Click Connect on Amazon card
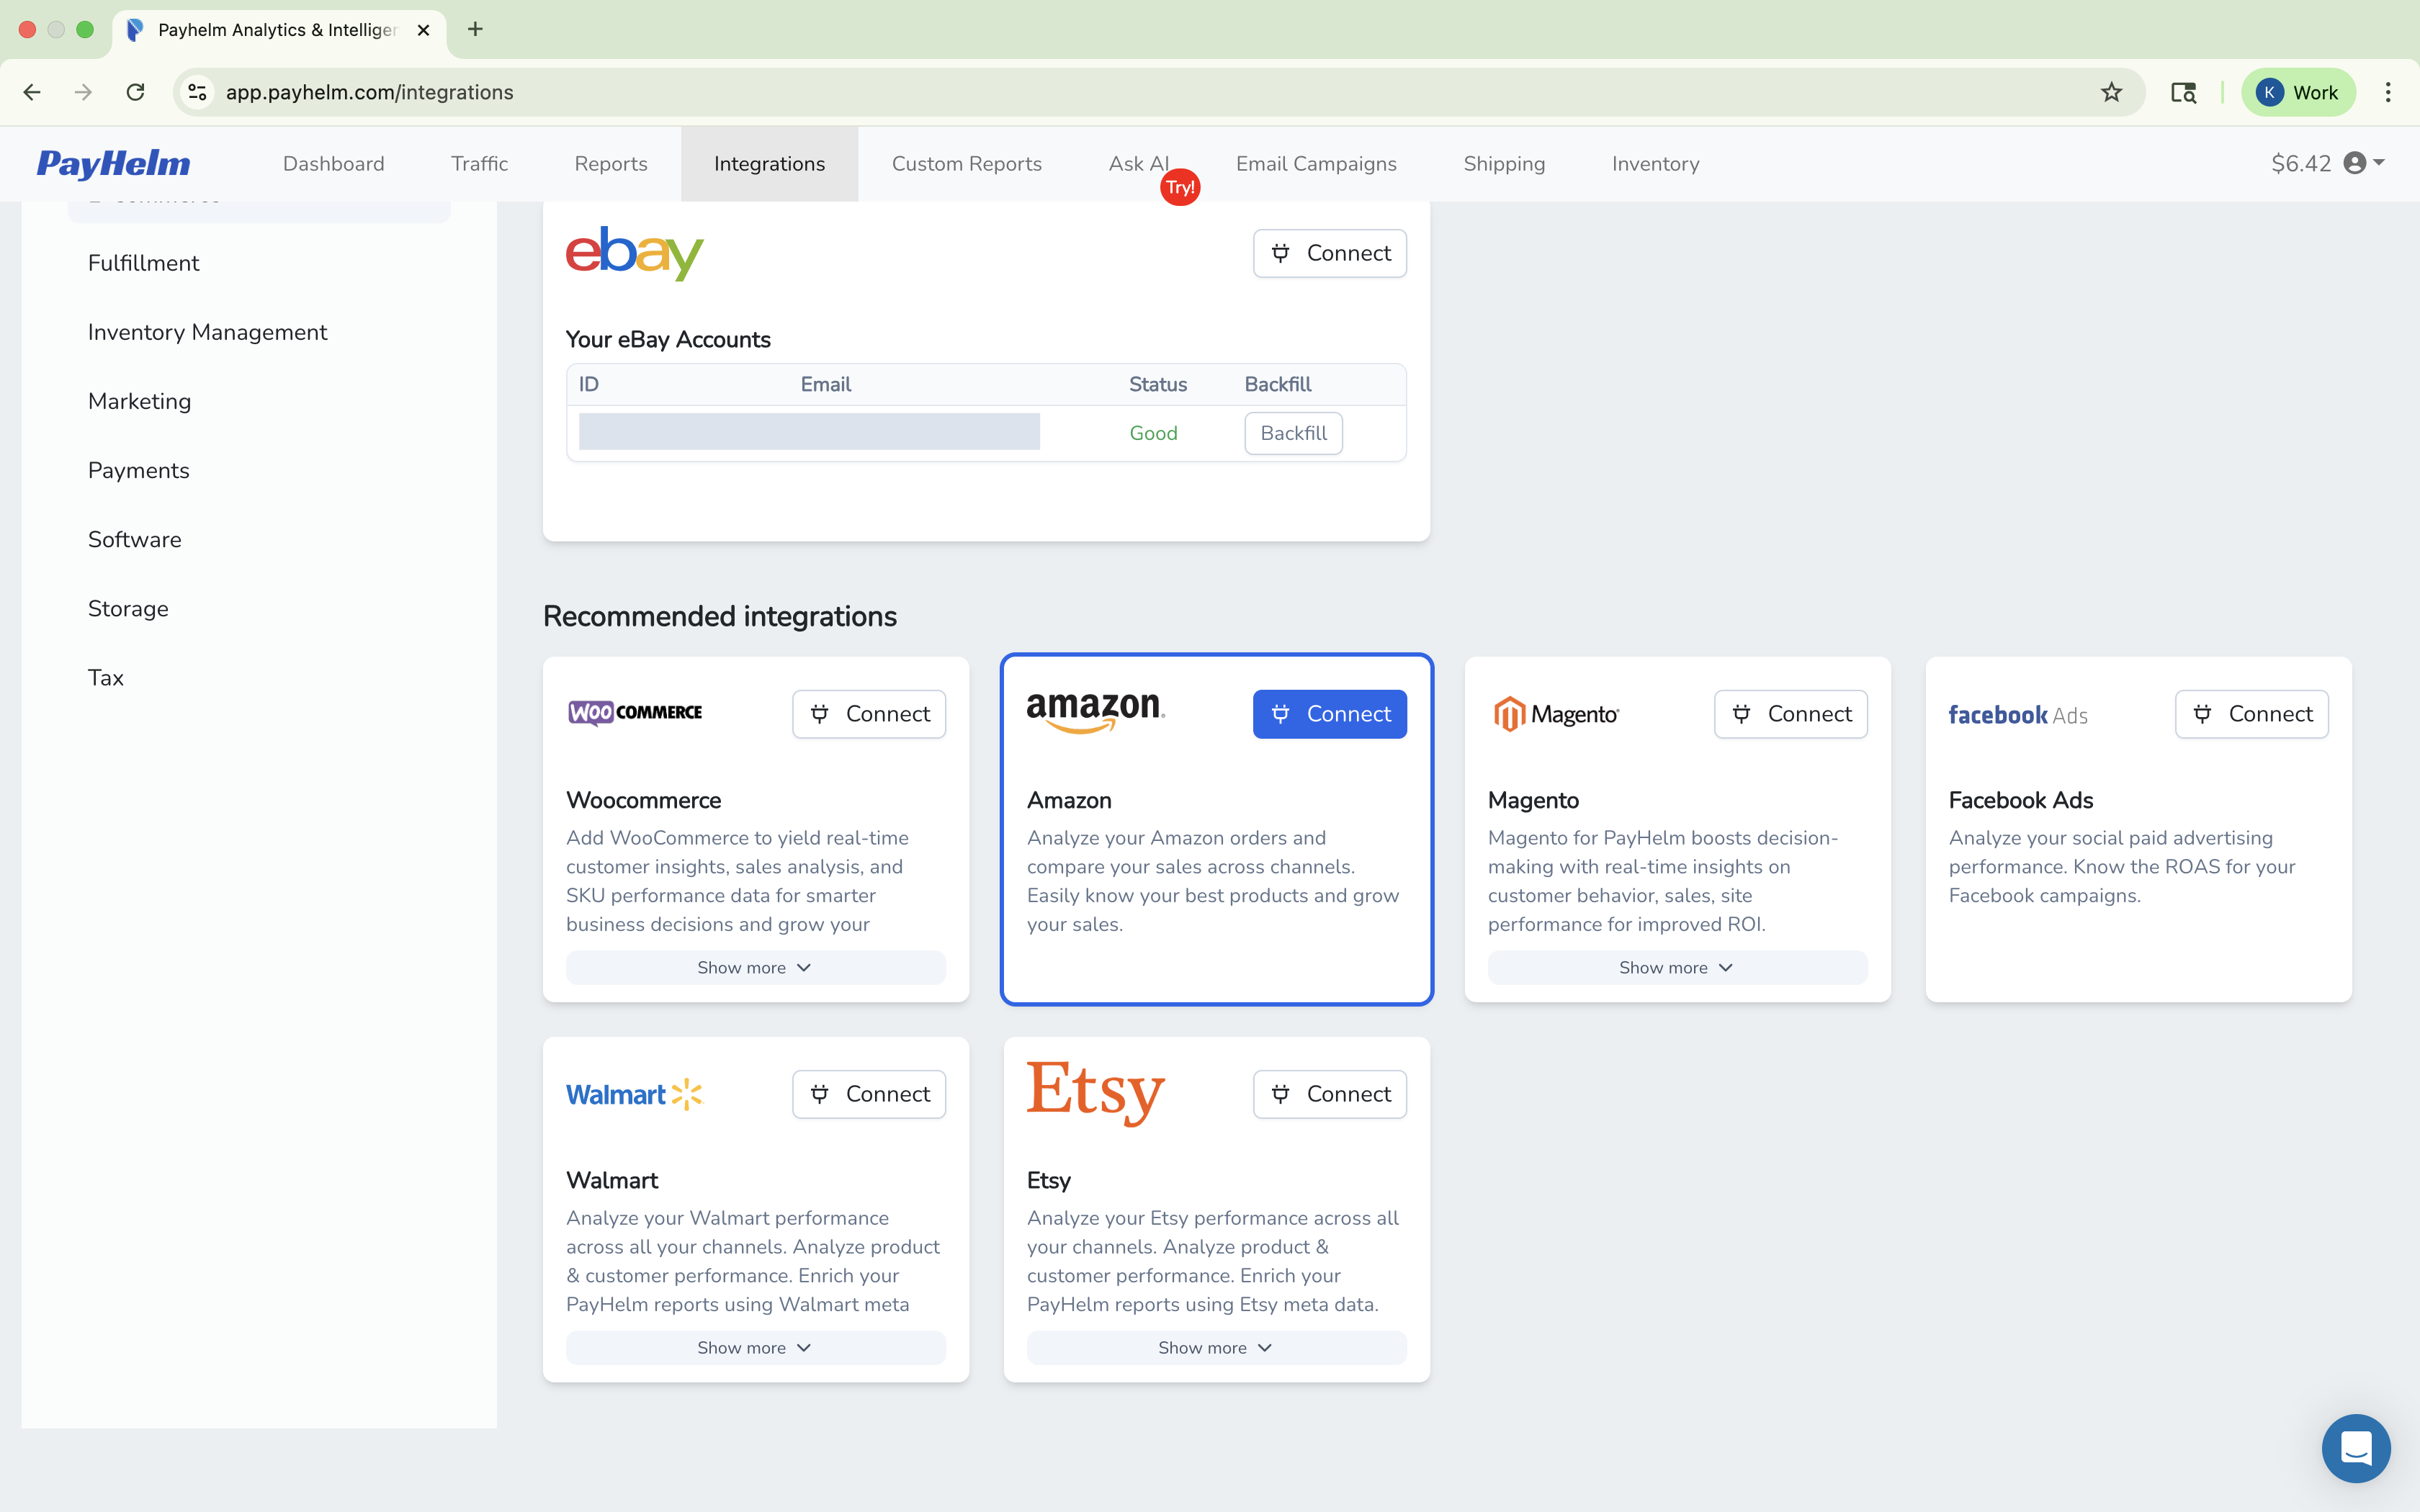The image size is (2420, 1512). click(1329, 713)
